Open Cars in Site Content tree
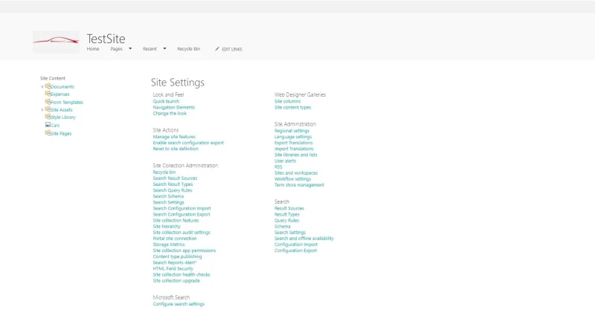This screenshot has height=316, width=595. [x=55, y=125]
